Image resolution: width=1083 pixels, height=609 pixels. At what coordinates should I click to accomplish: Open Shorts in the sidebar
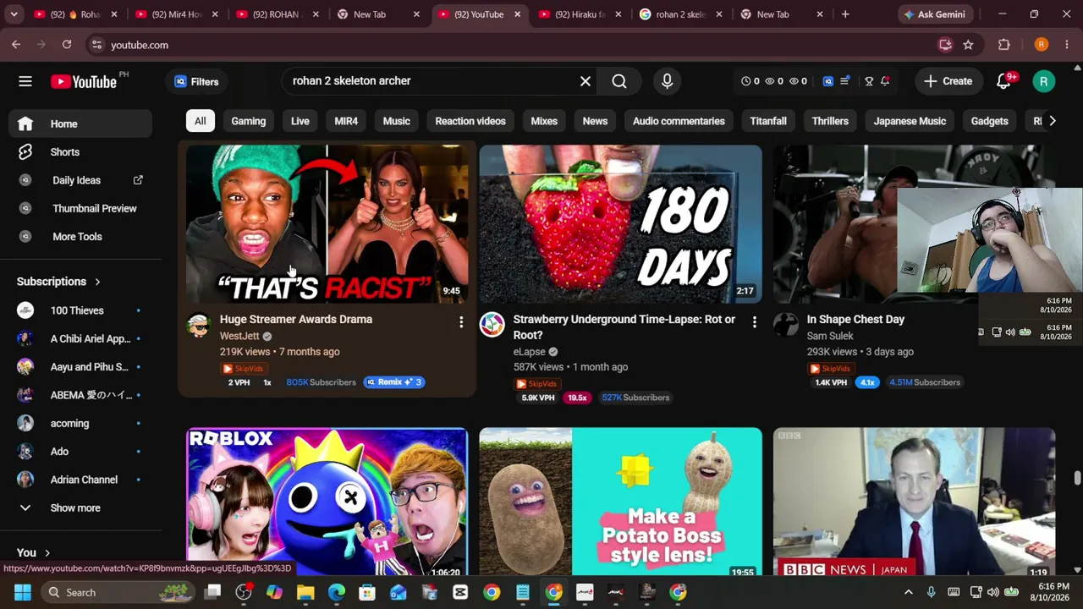tap(81, 152)
